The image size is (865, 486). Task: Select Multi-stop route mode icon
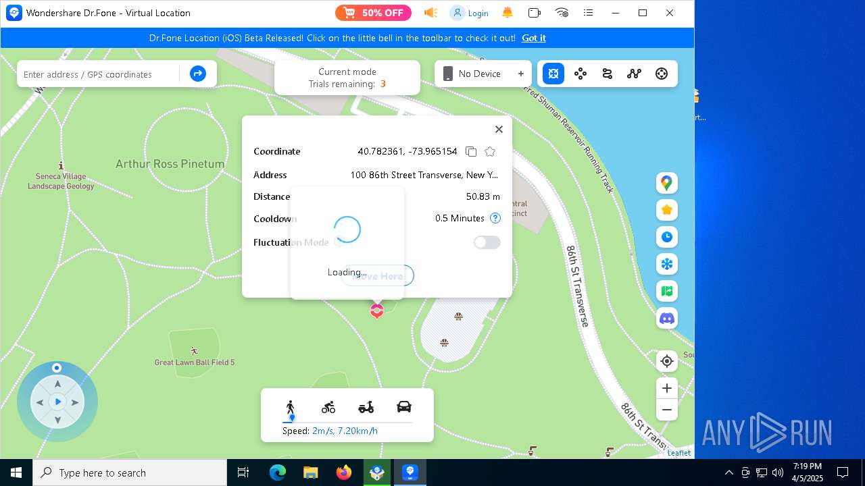tap(607, 74)
